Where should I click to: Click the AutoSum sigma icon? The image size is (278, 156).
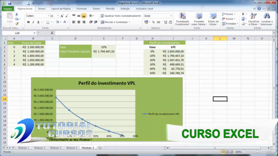[x=243, y=14]
